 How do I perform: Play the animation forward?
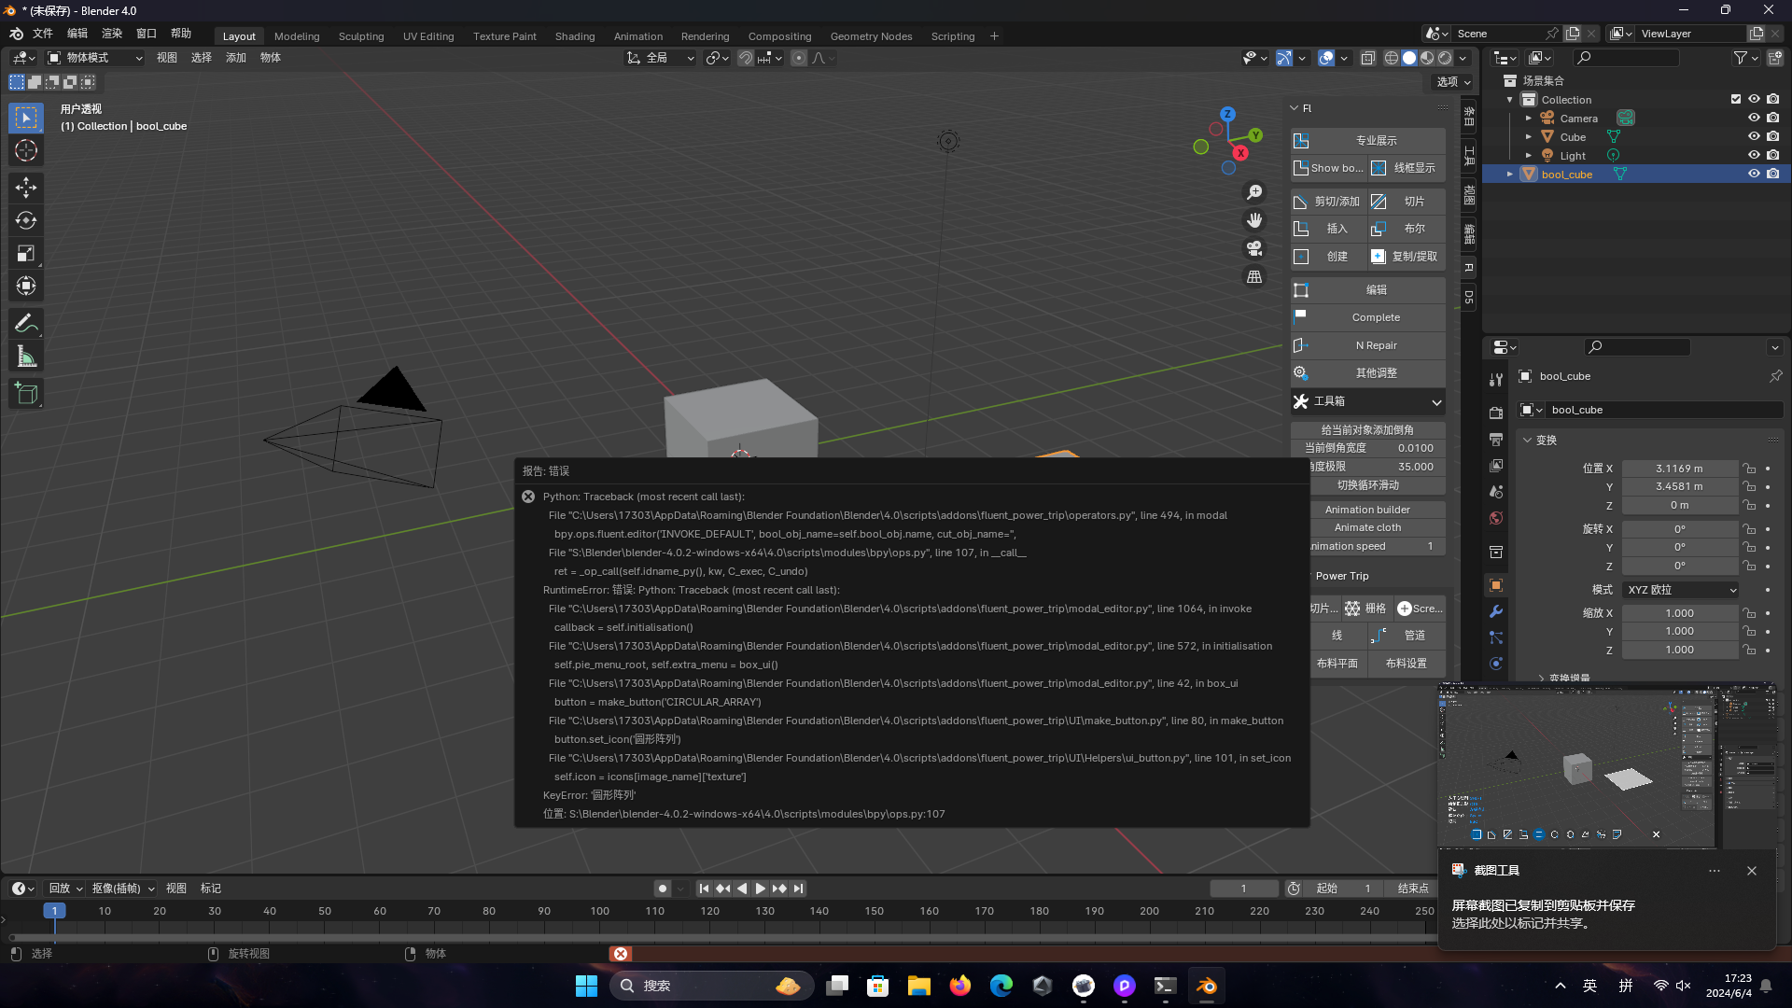point(761,889)
